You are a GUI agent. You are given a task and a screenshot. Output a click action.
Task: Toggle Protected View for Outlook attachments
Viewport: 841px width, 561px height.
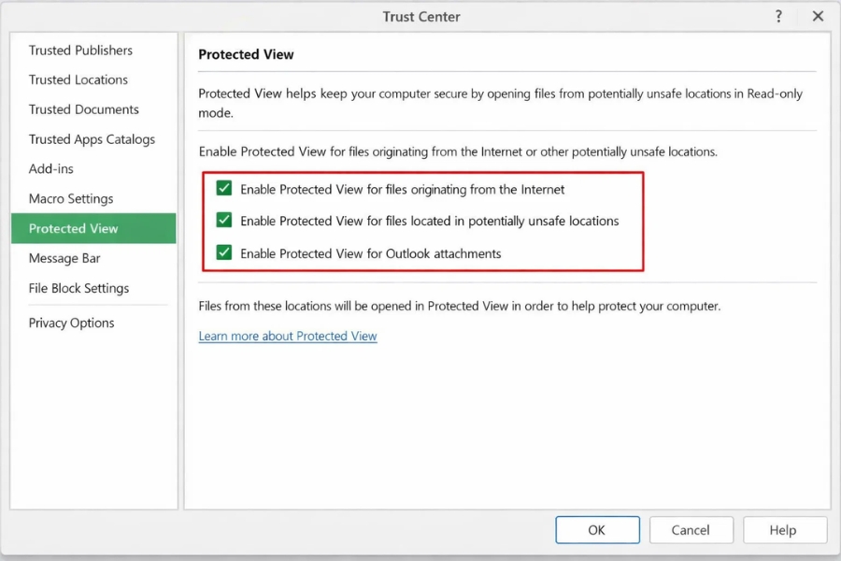223,253
